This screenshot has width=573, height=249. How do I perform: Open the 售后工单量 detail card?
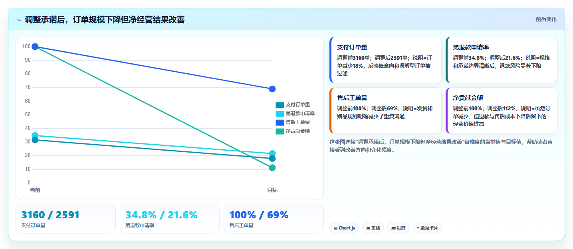385,110
